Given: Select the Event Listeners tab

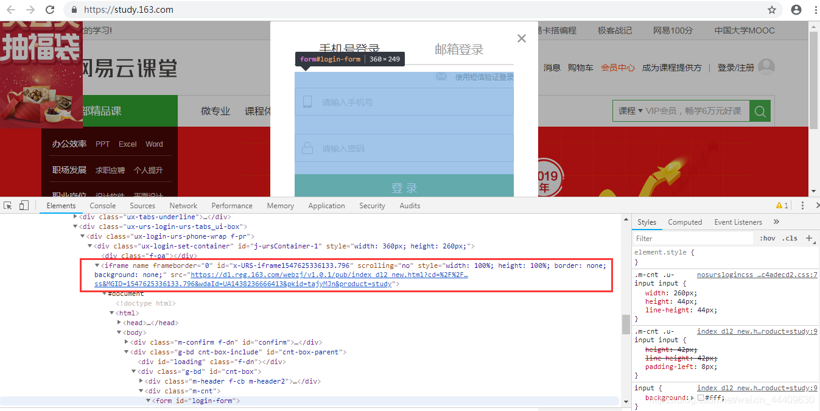Looking at the screenshot, I should (x=738, y=222).
